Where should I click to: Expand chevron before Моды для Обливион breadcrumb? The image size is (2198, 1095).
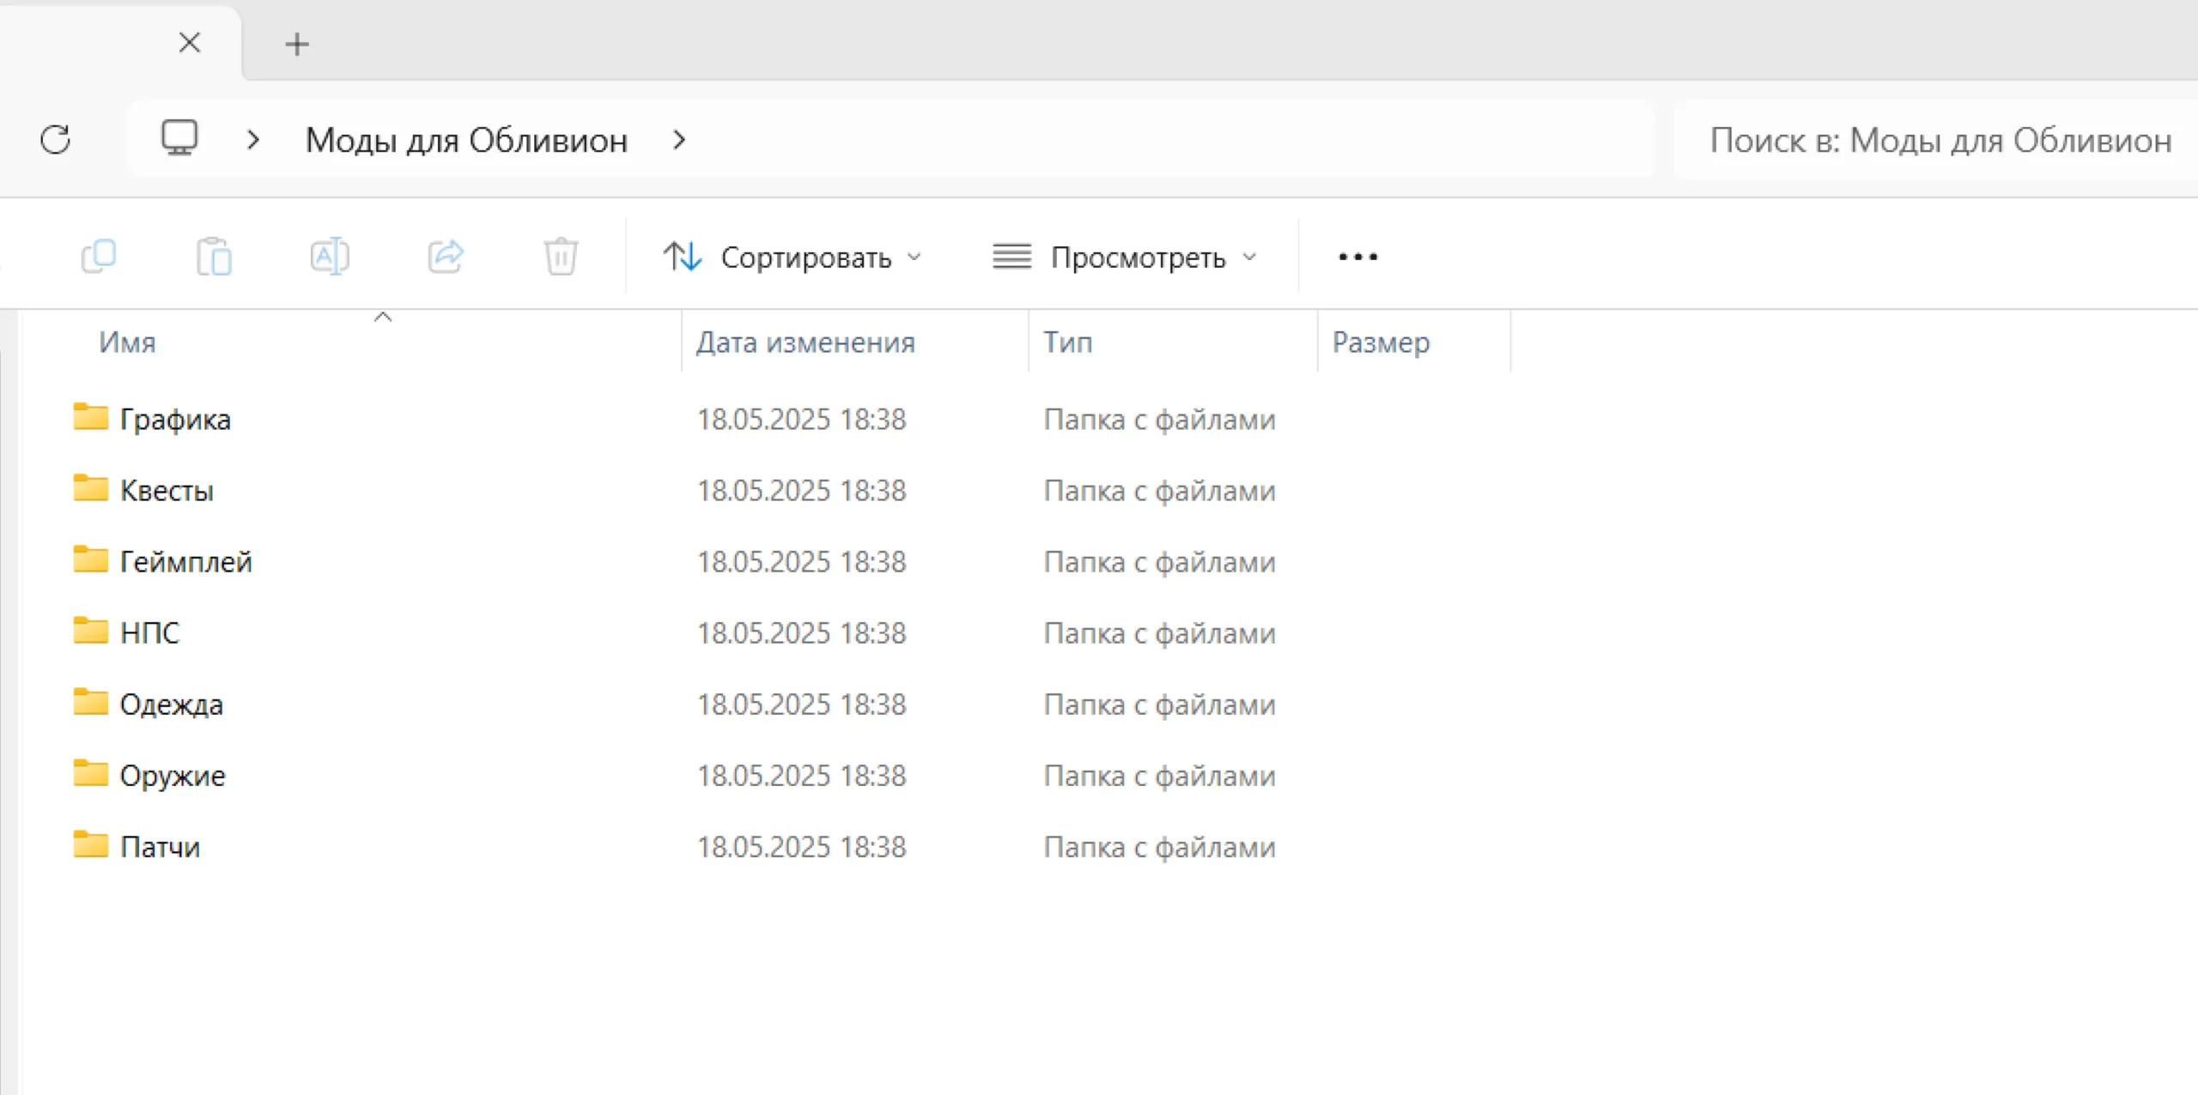(252, 139)
